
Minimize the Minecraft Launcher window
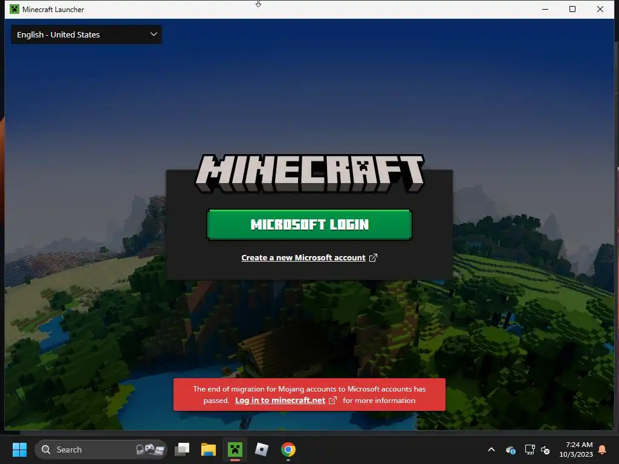click(545, 9)
